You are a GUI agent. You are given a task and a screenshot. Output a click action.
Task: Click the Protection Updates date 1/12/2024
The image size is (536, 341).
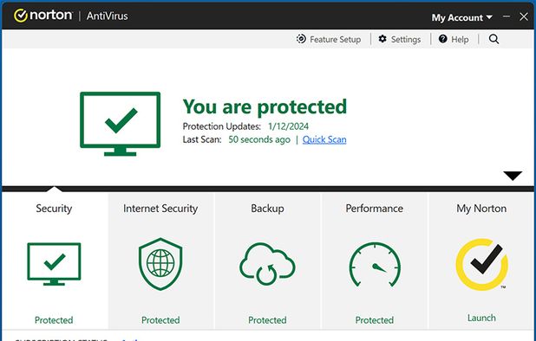click(x=288, y=126)
